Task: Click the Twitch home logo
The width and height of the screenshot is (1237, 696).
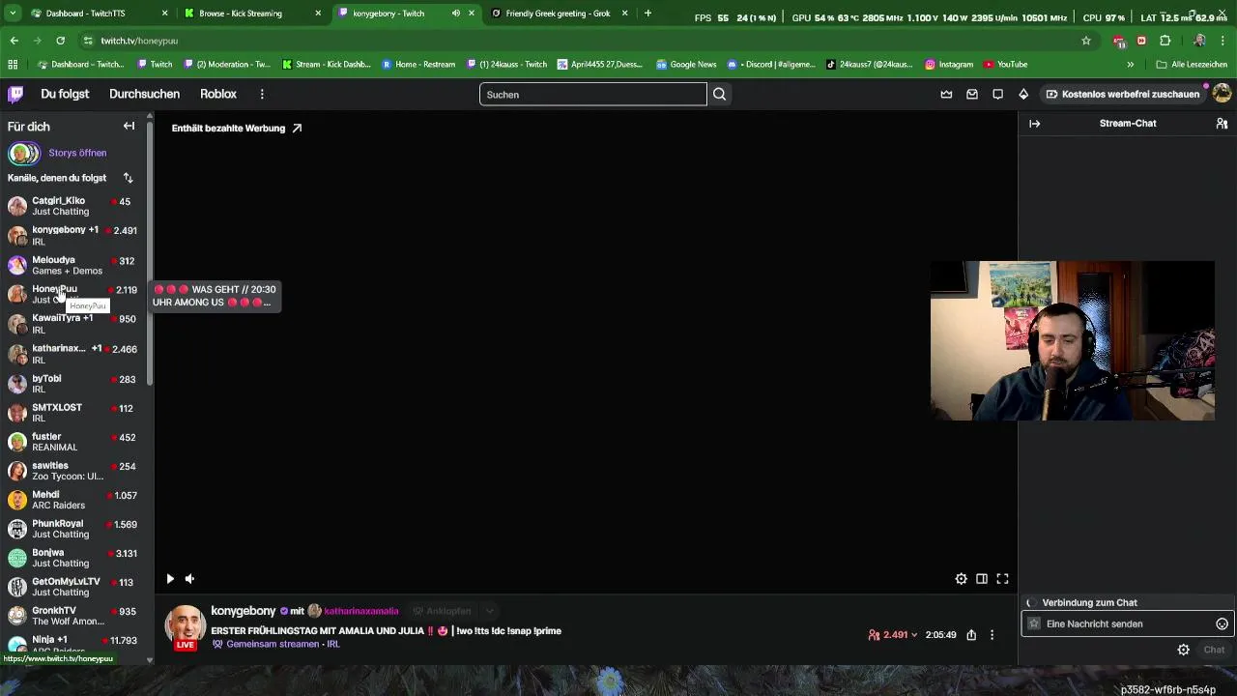Action: click(15, 94)
